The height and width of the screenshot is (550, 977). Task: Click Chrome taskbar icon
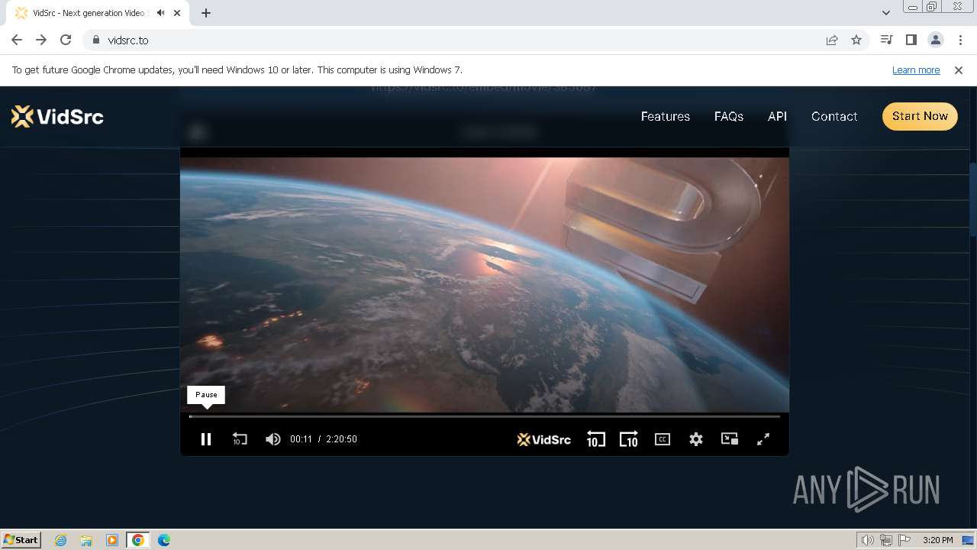[x=138, y=540]
